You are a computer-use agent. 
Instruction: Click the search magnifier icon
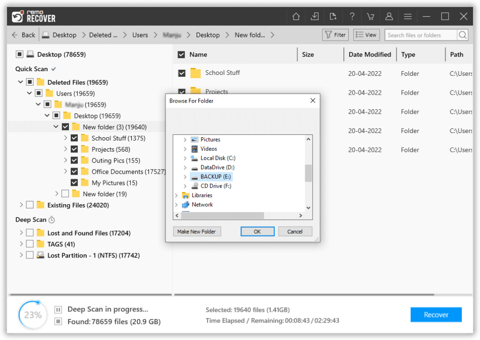(463, 35)
